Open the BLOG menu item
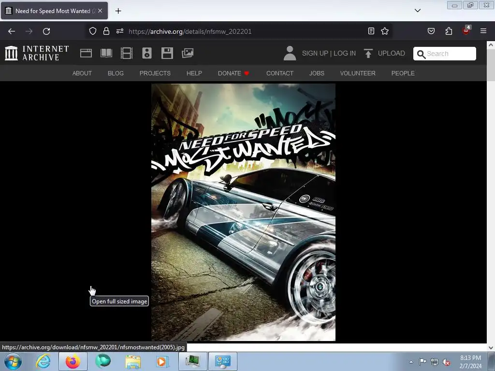 pos(116,73)
